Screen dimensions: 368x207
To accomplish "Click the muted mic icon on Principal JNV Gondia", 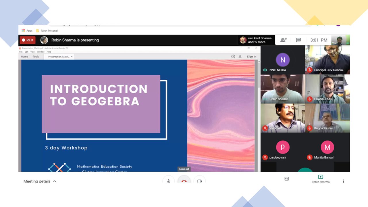I will click(310, 70).
